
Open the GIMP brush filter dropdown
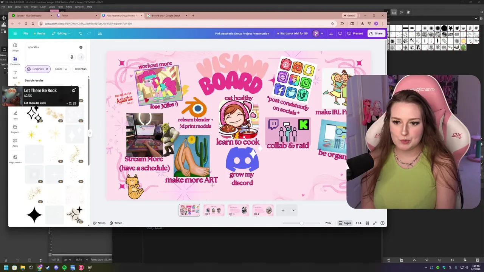click(x=476, y=18)
